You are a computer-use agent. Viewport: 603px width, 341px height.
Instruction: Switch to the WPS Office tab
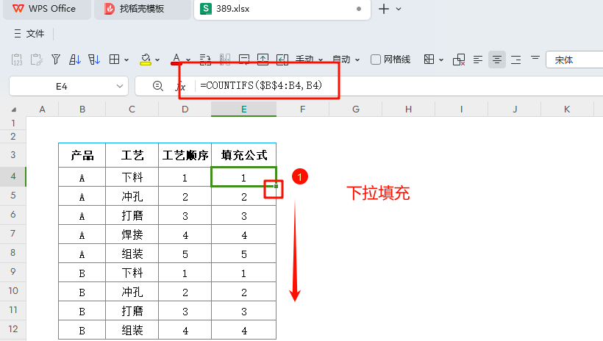[x=47, y=9]
